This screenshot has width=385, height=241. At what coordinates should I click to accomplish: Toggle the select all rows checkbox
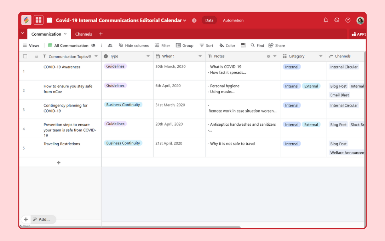(x=25, y=56)
